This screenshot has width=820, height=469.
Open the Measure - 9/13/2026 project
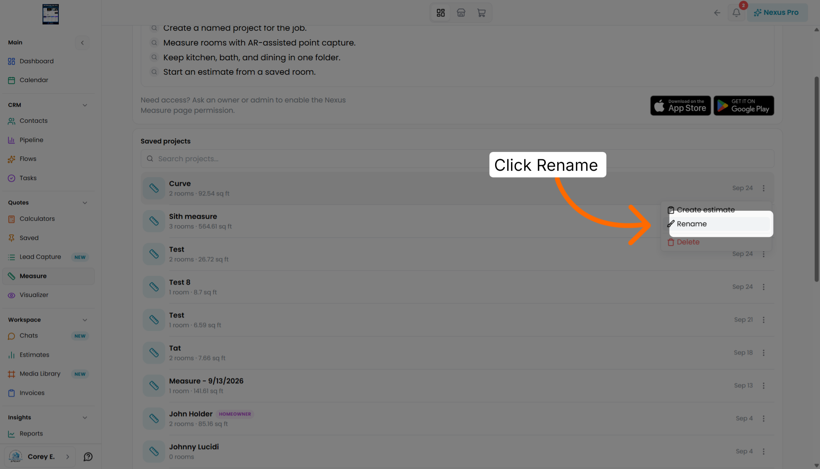coord(457,385)
